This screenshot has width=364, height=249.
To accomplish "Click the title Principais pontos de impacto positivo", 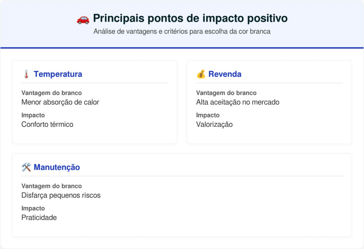I will click(x=190, y=18).
